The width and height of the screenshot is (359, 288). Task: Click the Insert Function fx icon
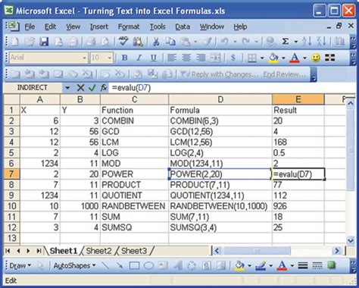(104, 88)
